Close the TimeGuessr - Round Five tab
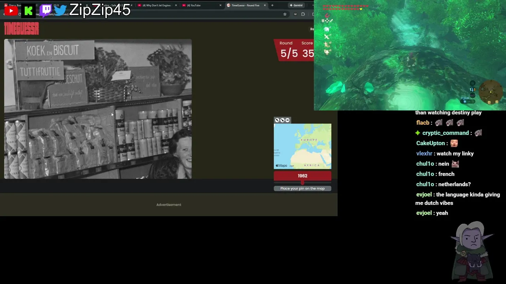506x284 pixels. pos(264,5)
